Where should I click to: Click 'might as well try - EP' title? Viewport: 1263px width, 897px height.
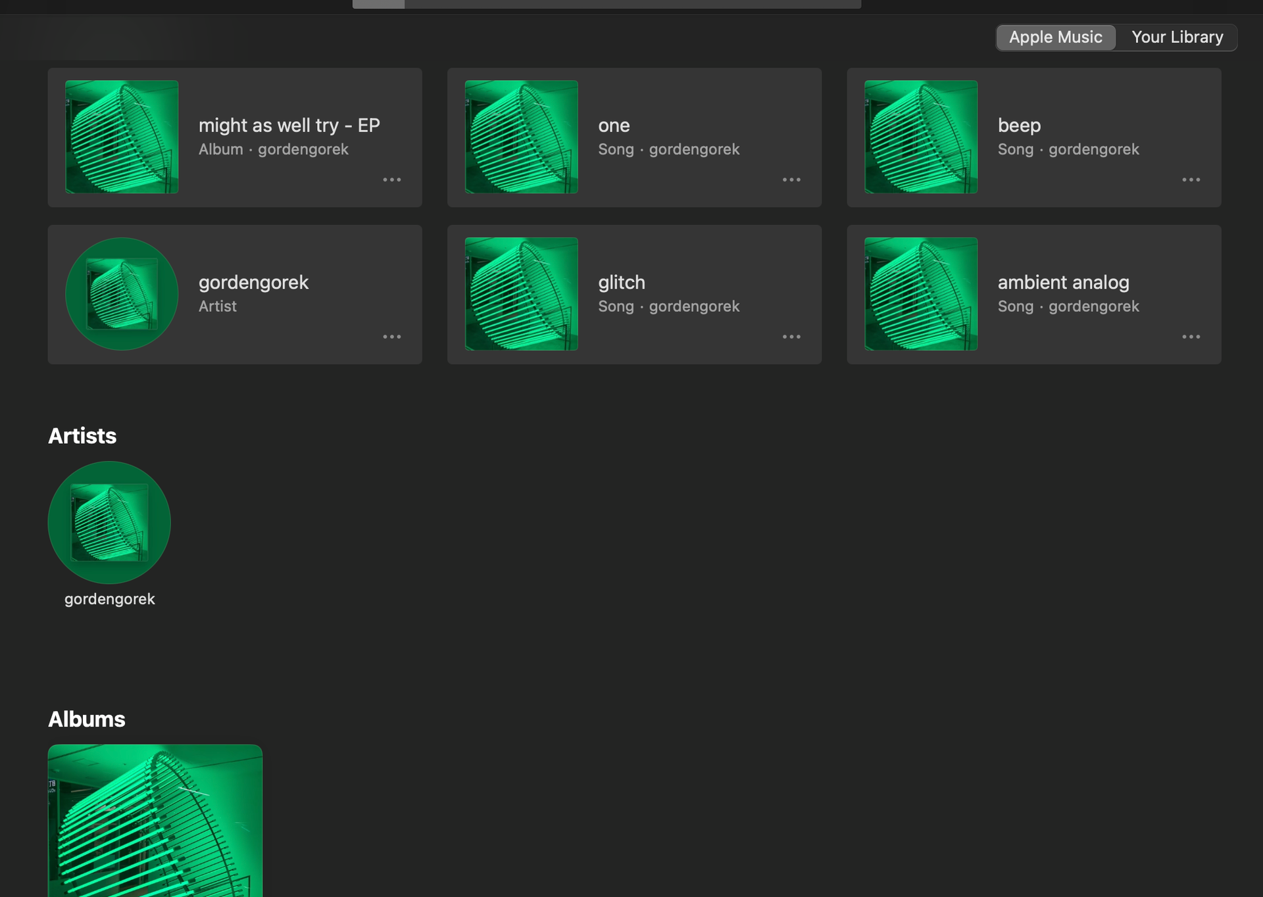click(x=289, y=125)
